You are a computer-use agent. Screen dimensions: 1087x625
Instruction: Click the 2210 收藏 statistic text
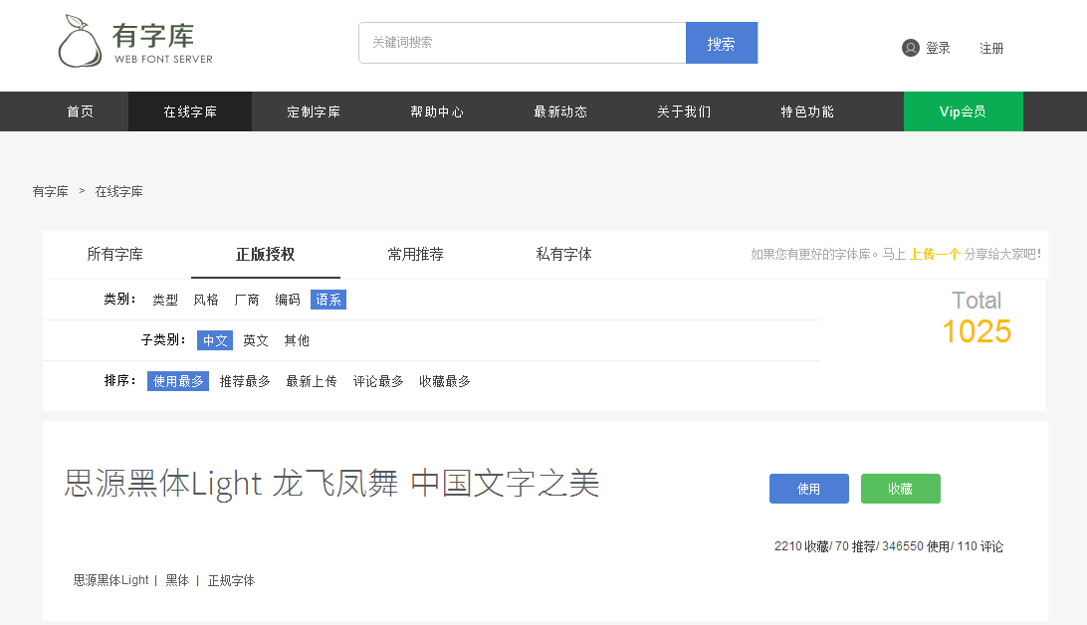pos(801,546)
